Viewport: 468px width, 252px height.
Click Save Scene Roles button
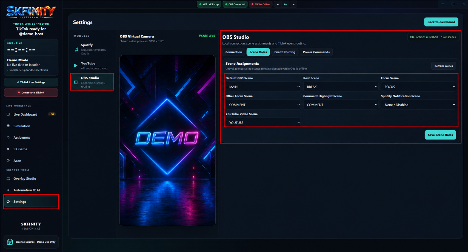[x=440, y=135]
